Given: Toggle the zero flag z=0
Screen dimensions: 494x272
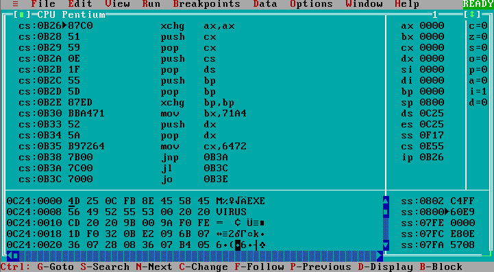Looking at the screenshot, I should pyautogui.click(x=478, y=36).
